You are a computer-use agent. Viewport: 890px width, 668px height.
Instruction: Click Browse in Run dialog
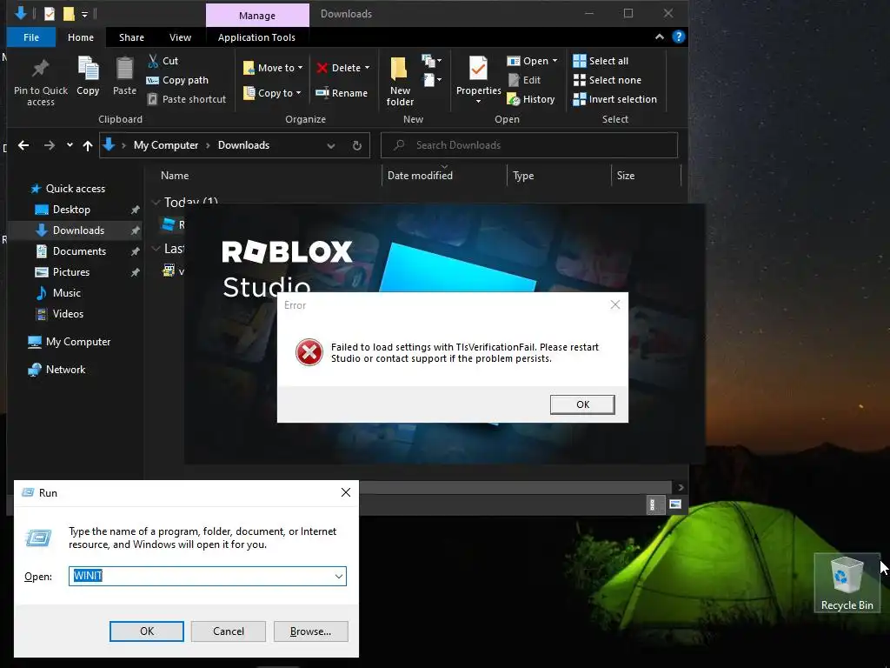pyautogui.click(x=310, y=631)
